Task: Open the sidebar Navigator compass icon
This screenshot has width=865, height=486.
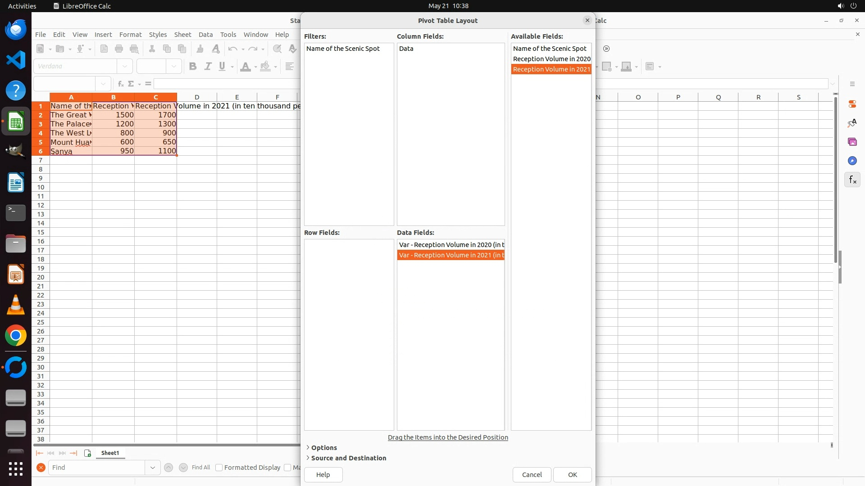Action: point(852,161)
